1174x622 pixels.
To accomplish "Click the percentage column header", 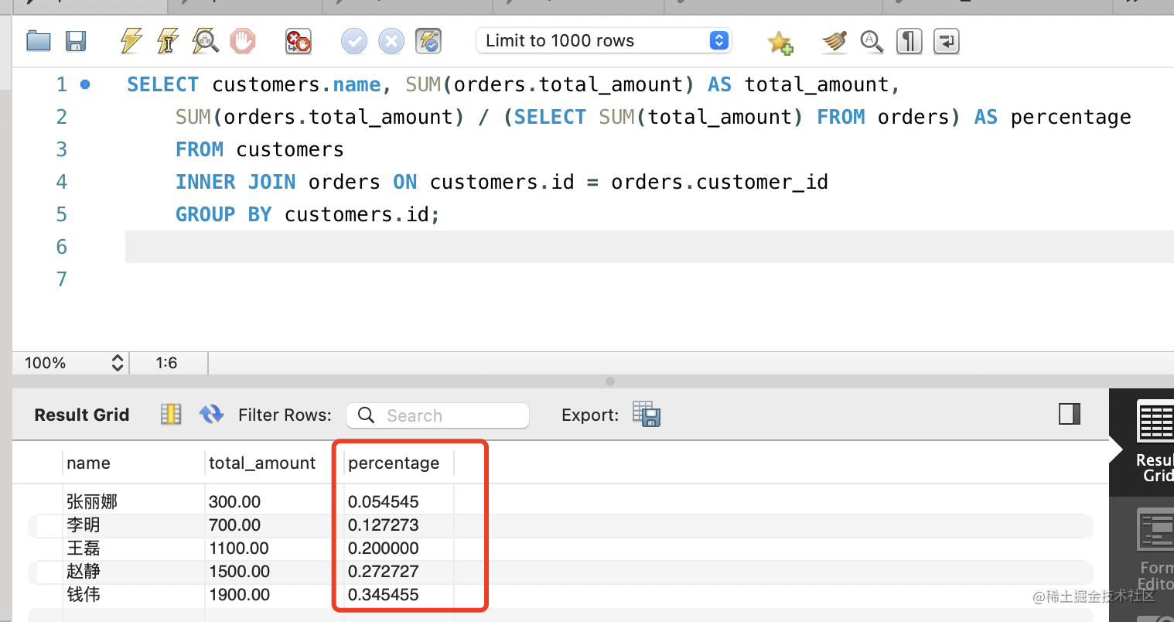I will (394, 463).
